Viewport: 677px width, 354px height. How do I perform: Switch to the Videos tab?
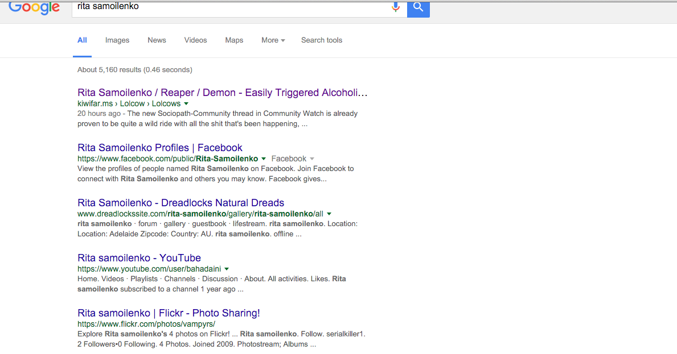pyautogui.click(x=196, y=40)
